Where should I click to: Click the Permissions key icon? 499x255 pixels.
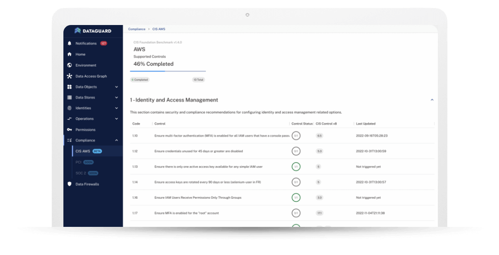(x=69, y=130)
